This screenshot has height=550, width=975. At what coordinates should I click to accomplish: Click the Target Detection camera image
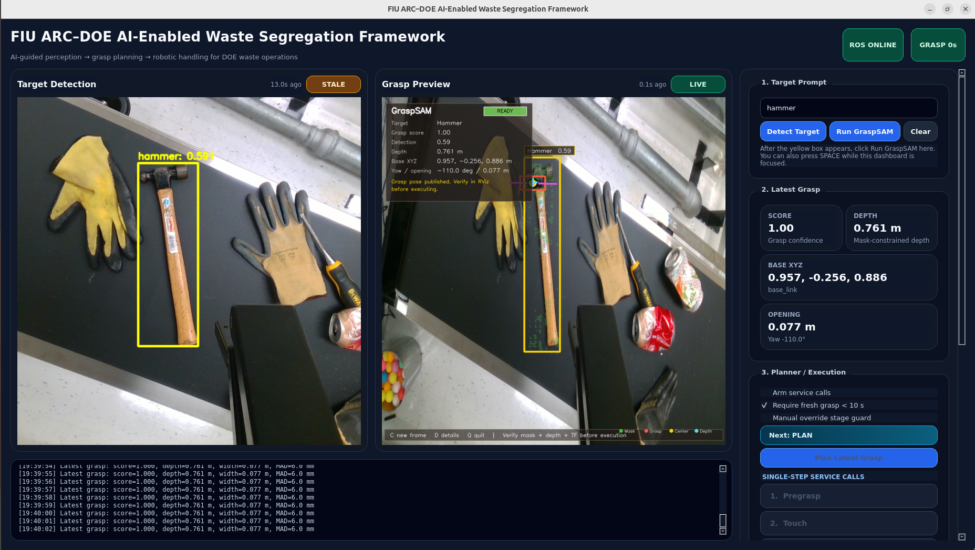tap(189, 271)
